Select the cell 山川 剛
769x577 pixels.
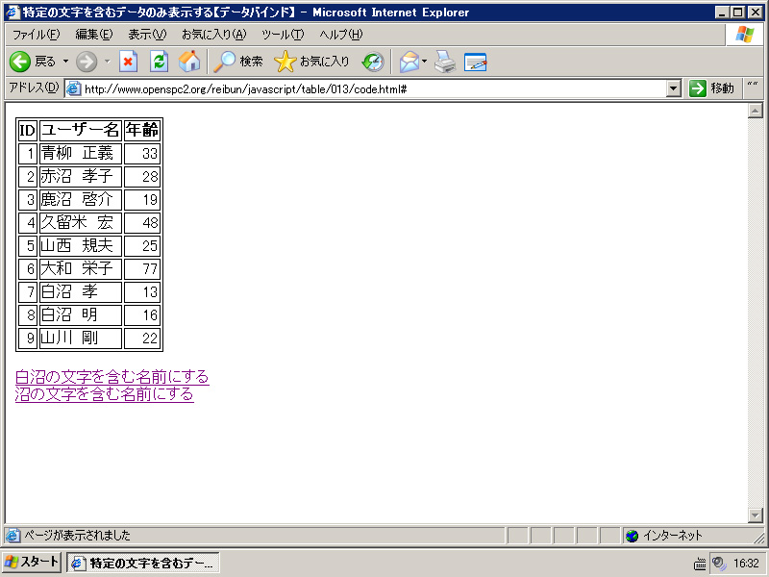point(81,338)
